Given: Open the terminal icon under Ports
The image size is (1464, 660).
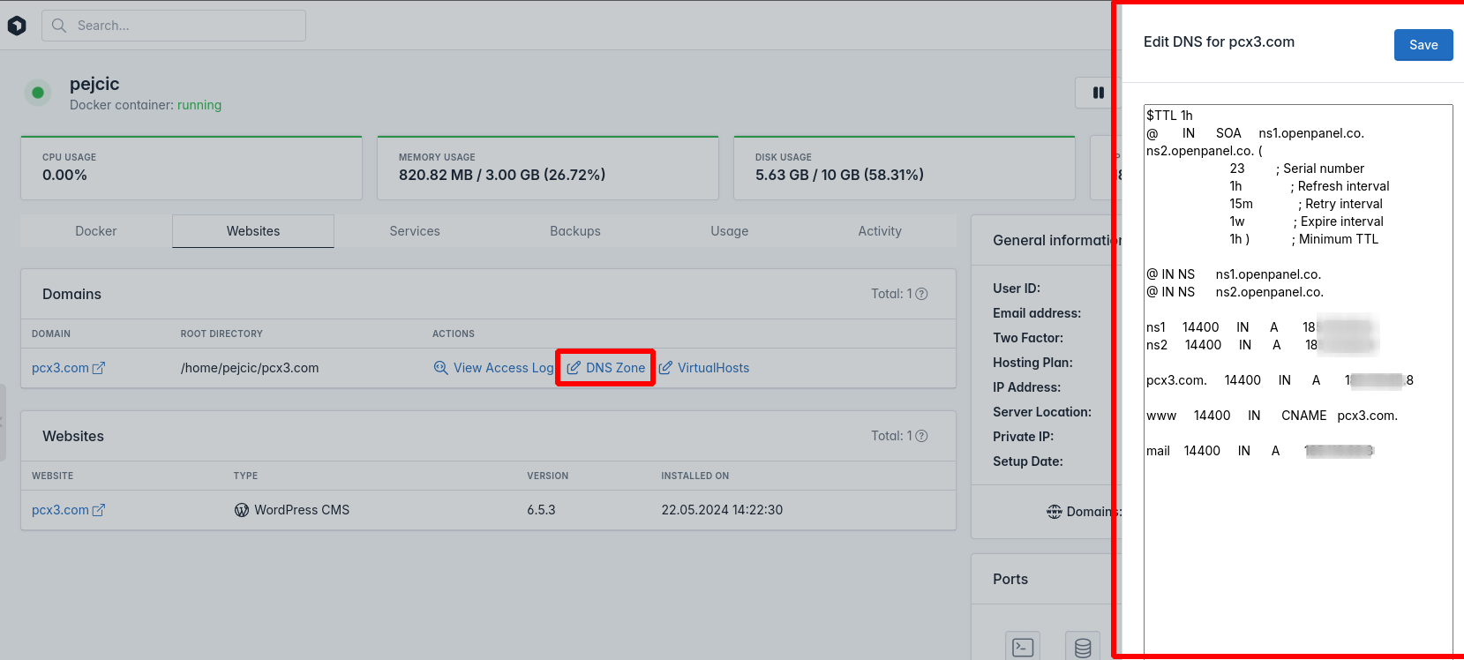Looking at the screenshot, I should (x=1023, y=647).
